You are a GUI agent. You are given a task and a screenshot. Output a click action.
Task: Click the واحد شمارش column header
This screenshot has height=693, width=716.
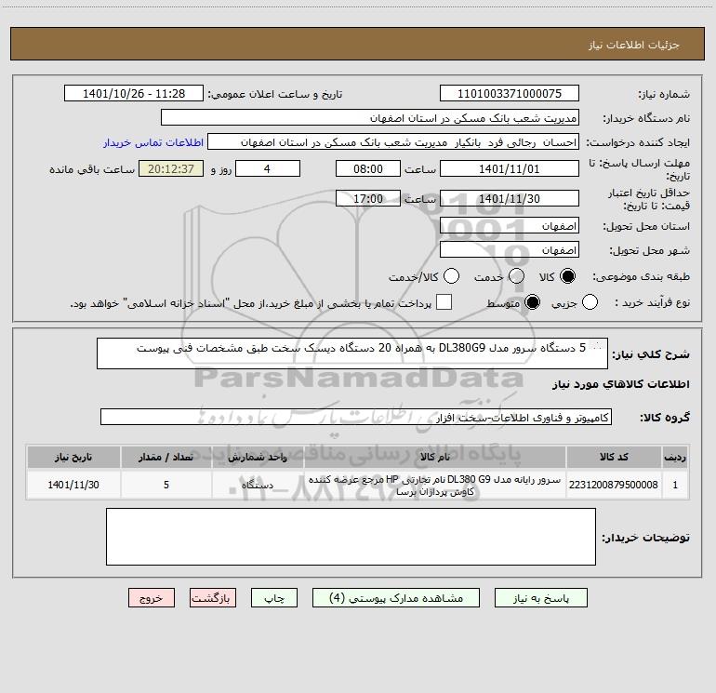[x=258, y=457]
